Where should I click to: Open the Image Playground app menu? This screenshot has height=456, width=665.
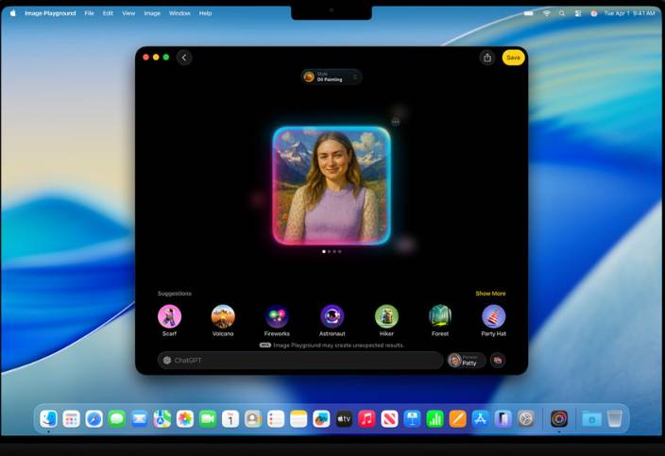50,13
